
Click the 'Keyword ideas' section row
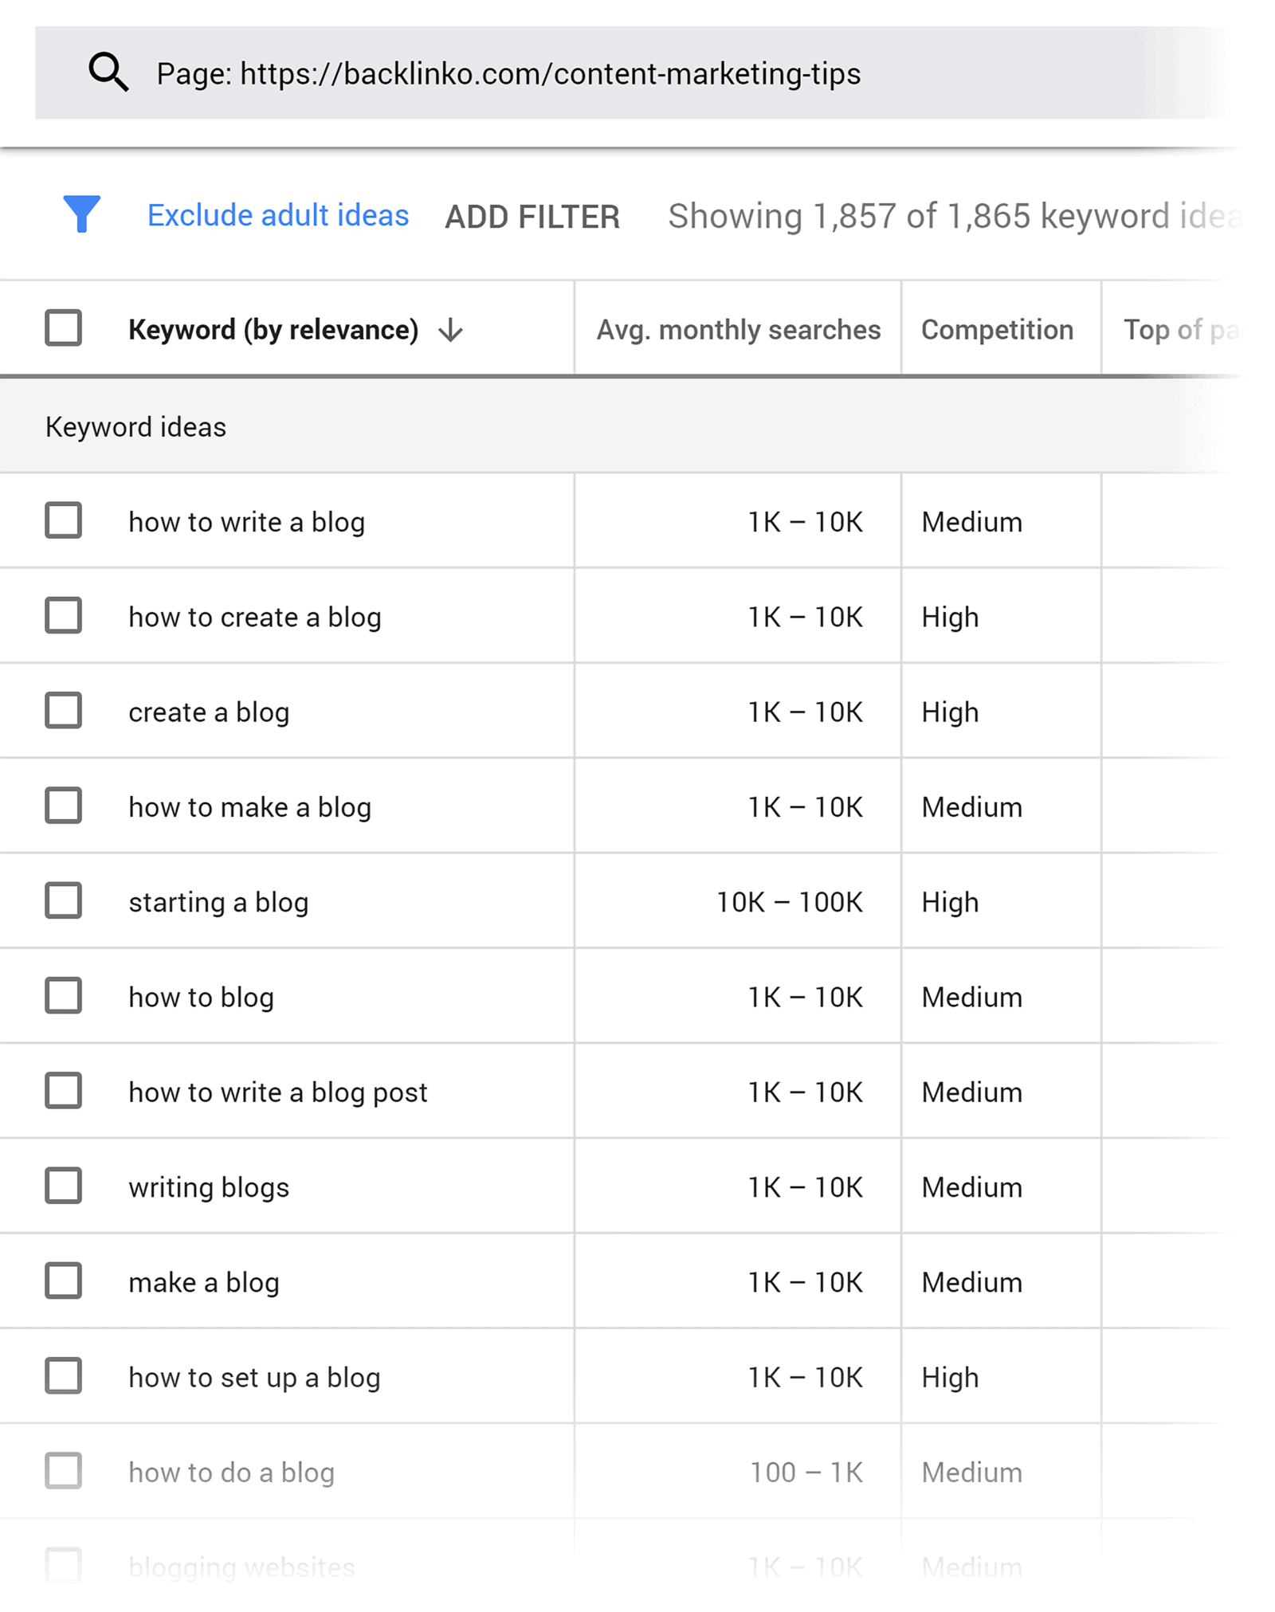135,426
